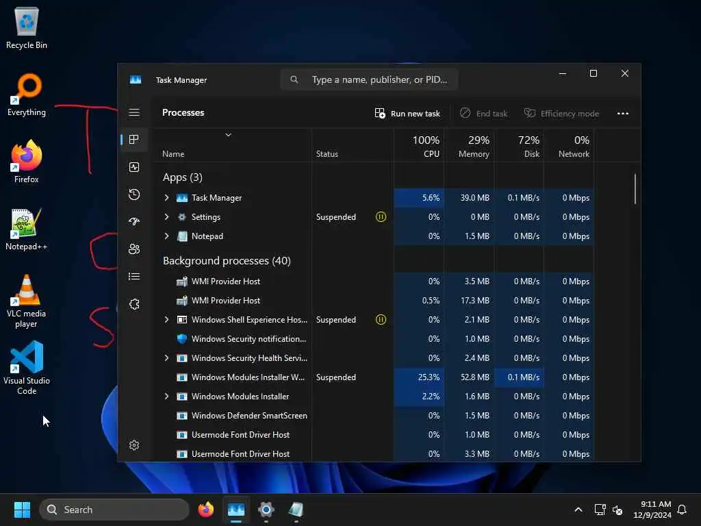Open the Users page icon in the sidebar
The image size is (701, 526).
(134, 249)
